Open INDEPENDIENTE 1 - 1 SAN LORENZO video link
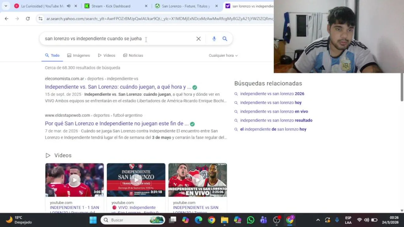This screenshot has height=227, width=404. (74, 209)
